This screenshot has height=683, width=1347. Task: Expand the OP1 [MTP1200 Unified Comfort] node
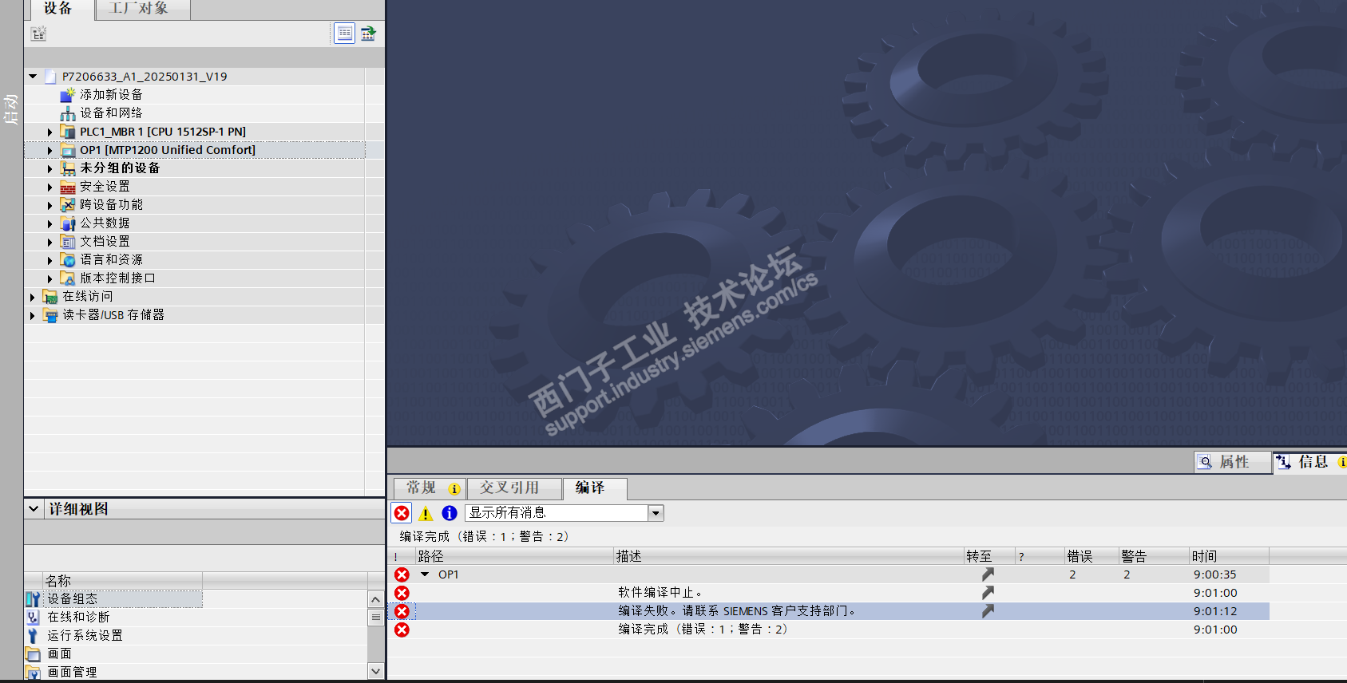point(50,150)
